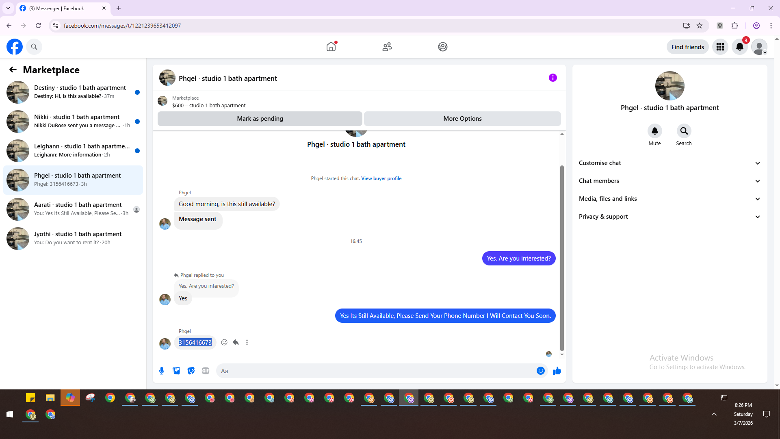Click the highlighted phone number 3156416673
The image size is (780, 439).
pos(195,343)
